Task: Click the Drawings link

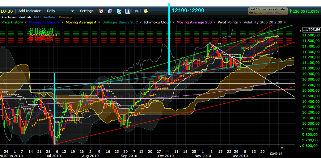Action: [65, 17]
